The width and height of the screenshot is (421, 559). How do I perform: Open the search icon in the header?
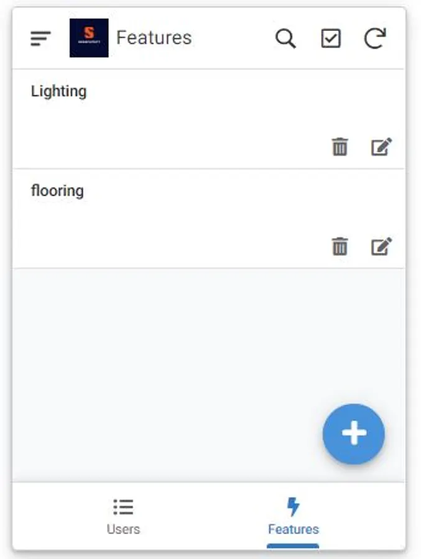pos(285,39)
